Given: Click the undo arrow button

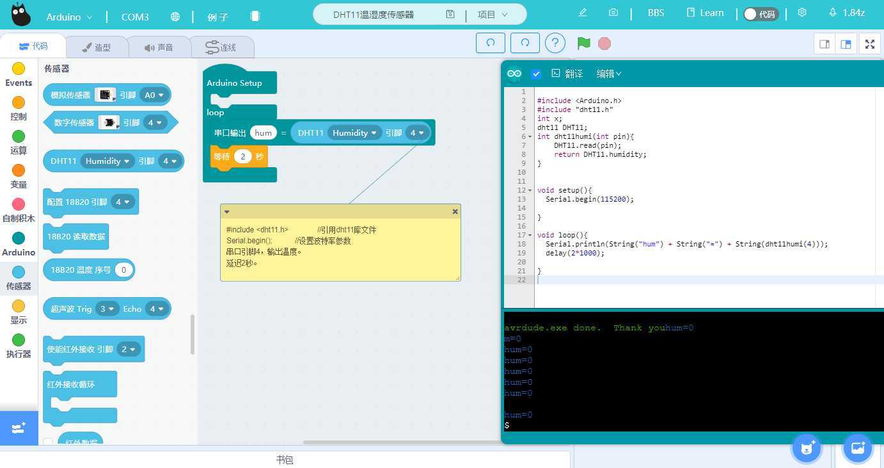Looking at the screenshot, I should pos(491,43).
